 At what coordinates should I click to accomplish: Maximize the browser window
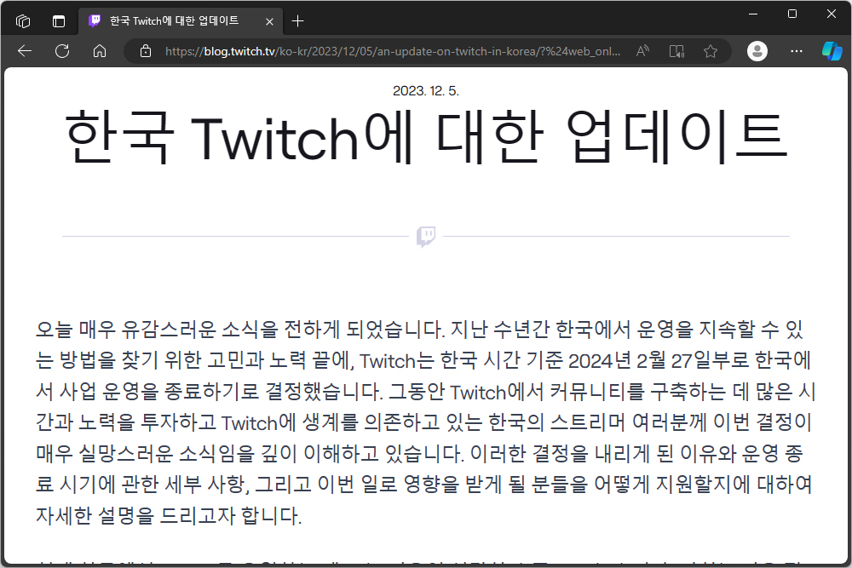[x=792, y=14]
